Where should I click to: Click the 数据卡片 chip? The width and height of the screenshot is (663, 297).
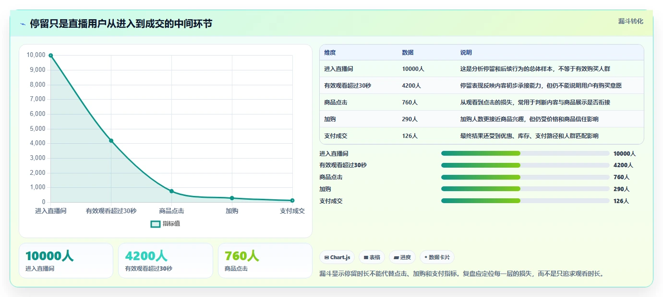point(437,257)
